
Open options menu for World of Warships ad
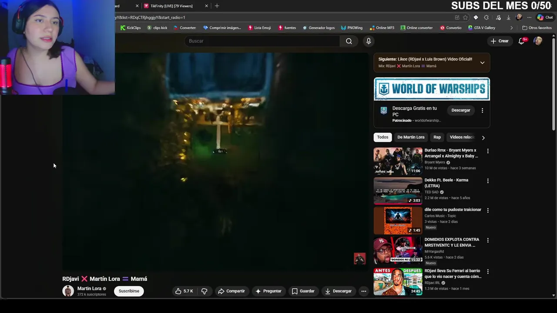482,110
